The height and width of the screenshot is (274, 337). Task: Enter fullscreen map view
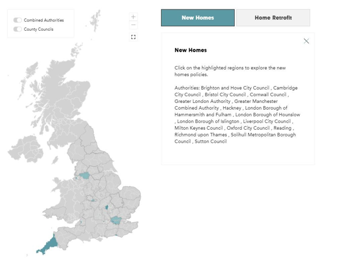(x=134, y=37)
